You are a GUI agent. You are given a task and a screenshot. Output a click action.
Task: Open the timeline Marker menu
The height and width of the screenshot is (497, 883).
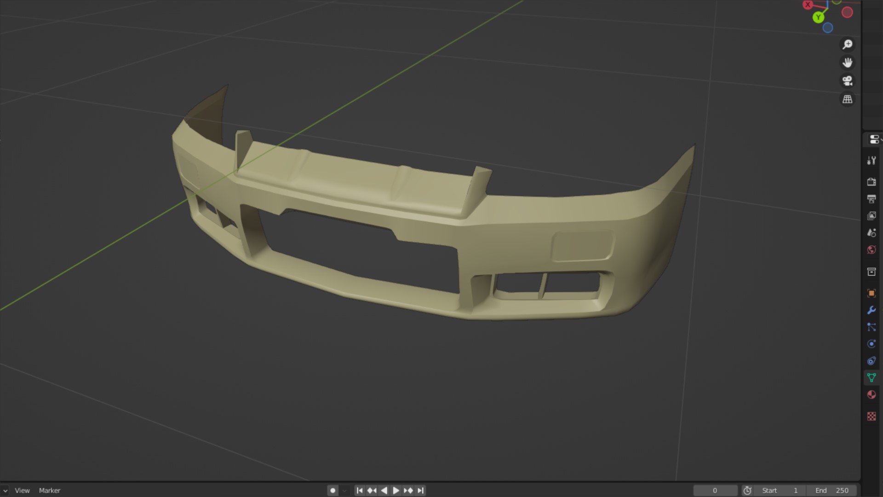[x=50, y=491]
